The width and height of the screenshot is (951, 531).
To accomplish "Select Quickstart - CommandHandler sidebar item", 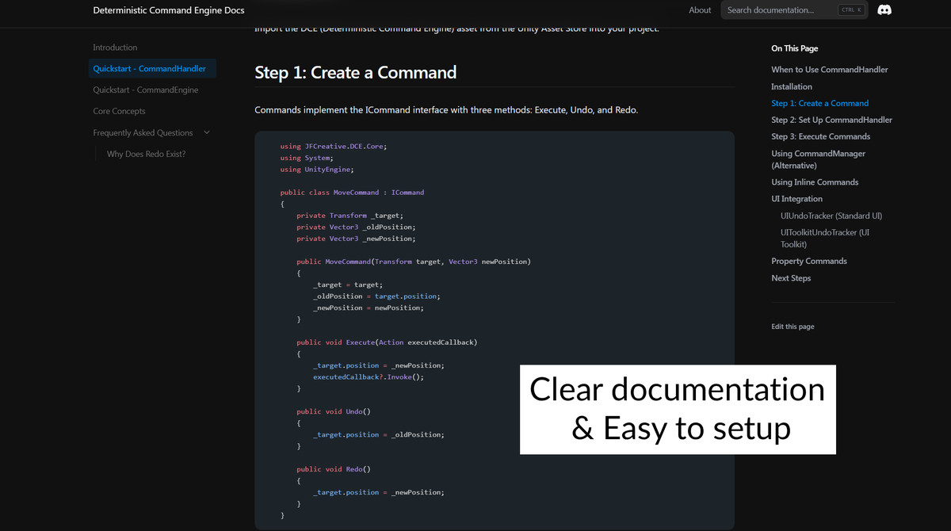I will tap(152, 69).
